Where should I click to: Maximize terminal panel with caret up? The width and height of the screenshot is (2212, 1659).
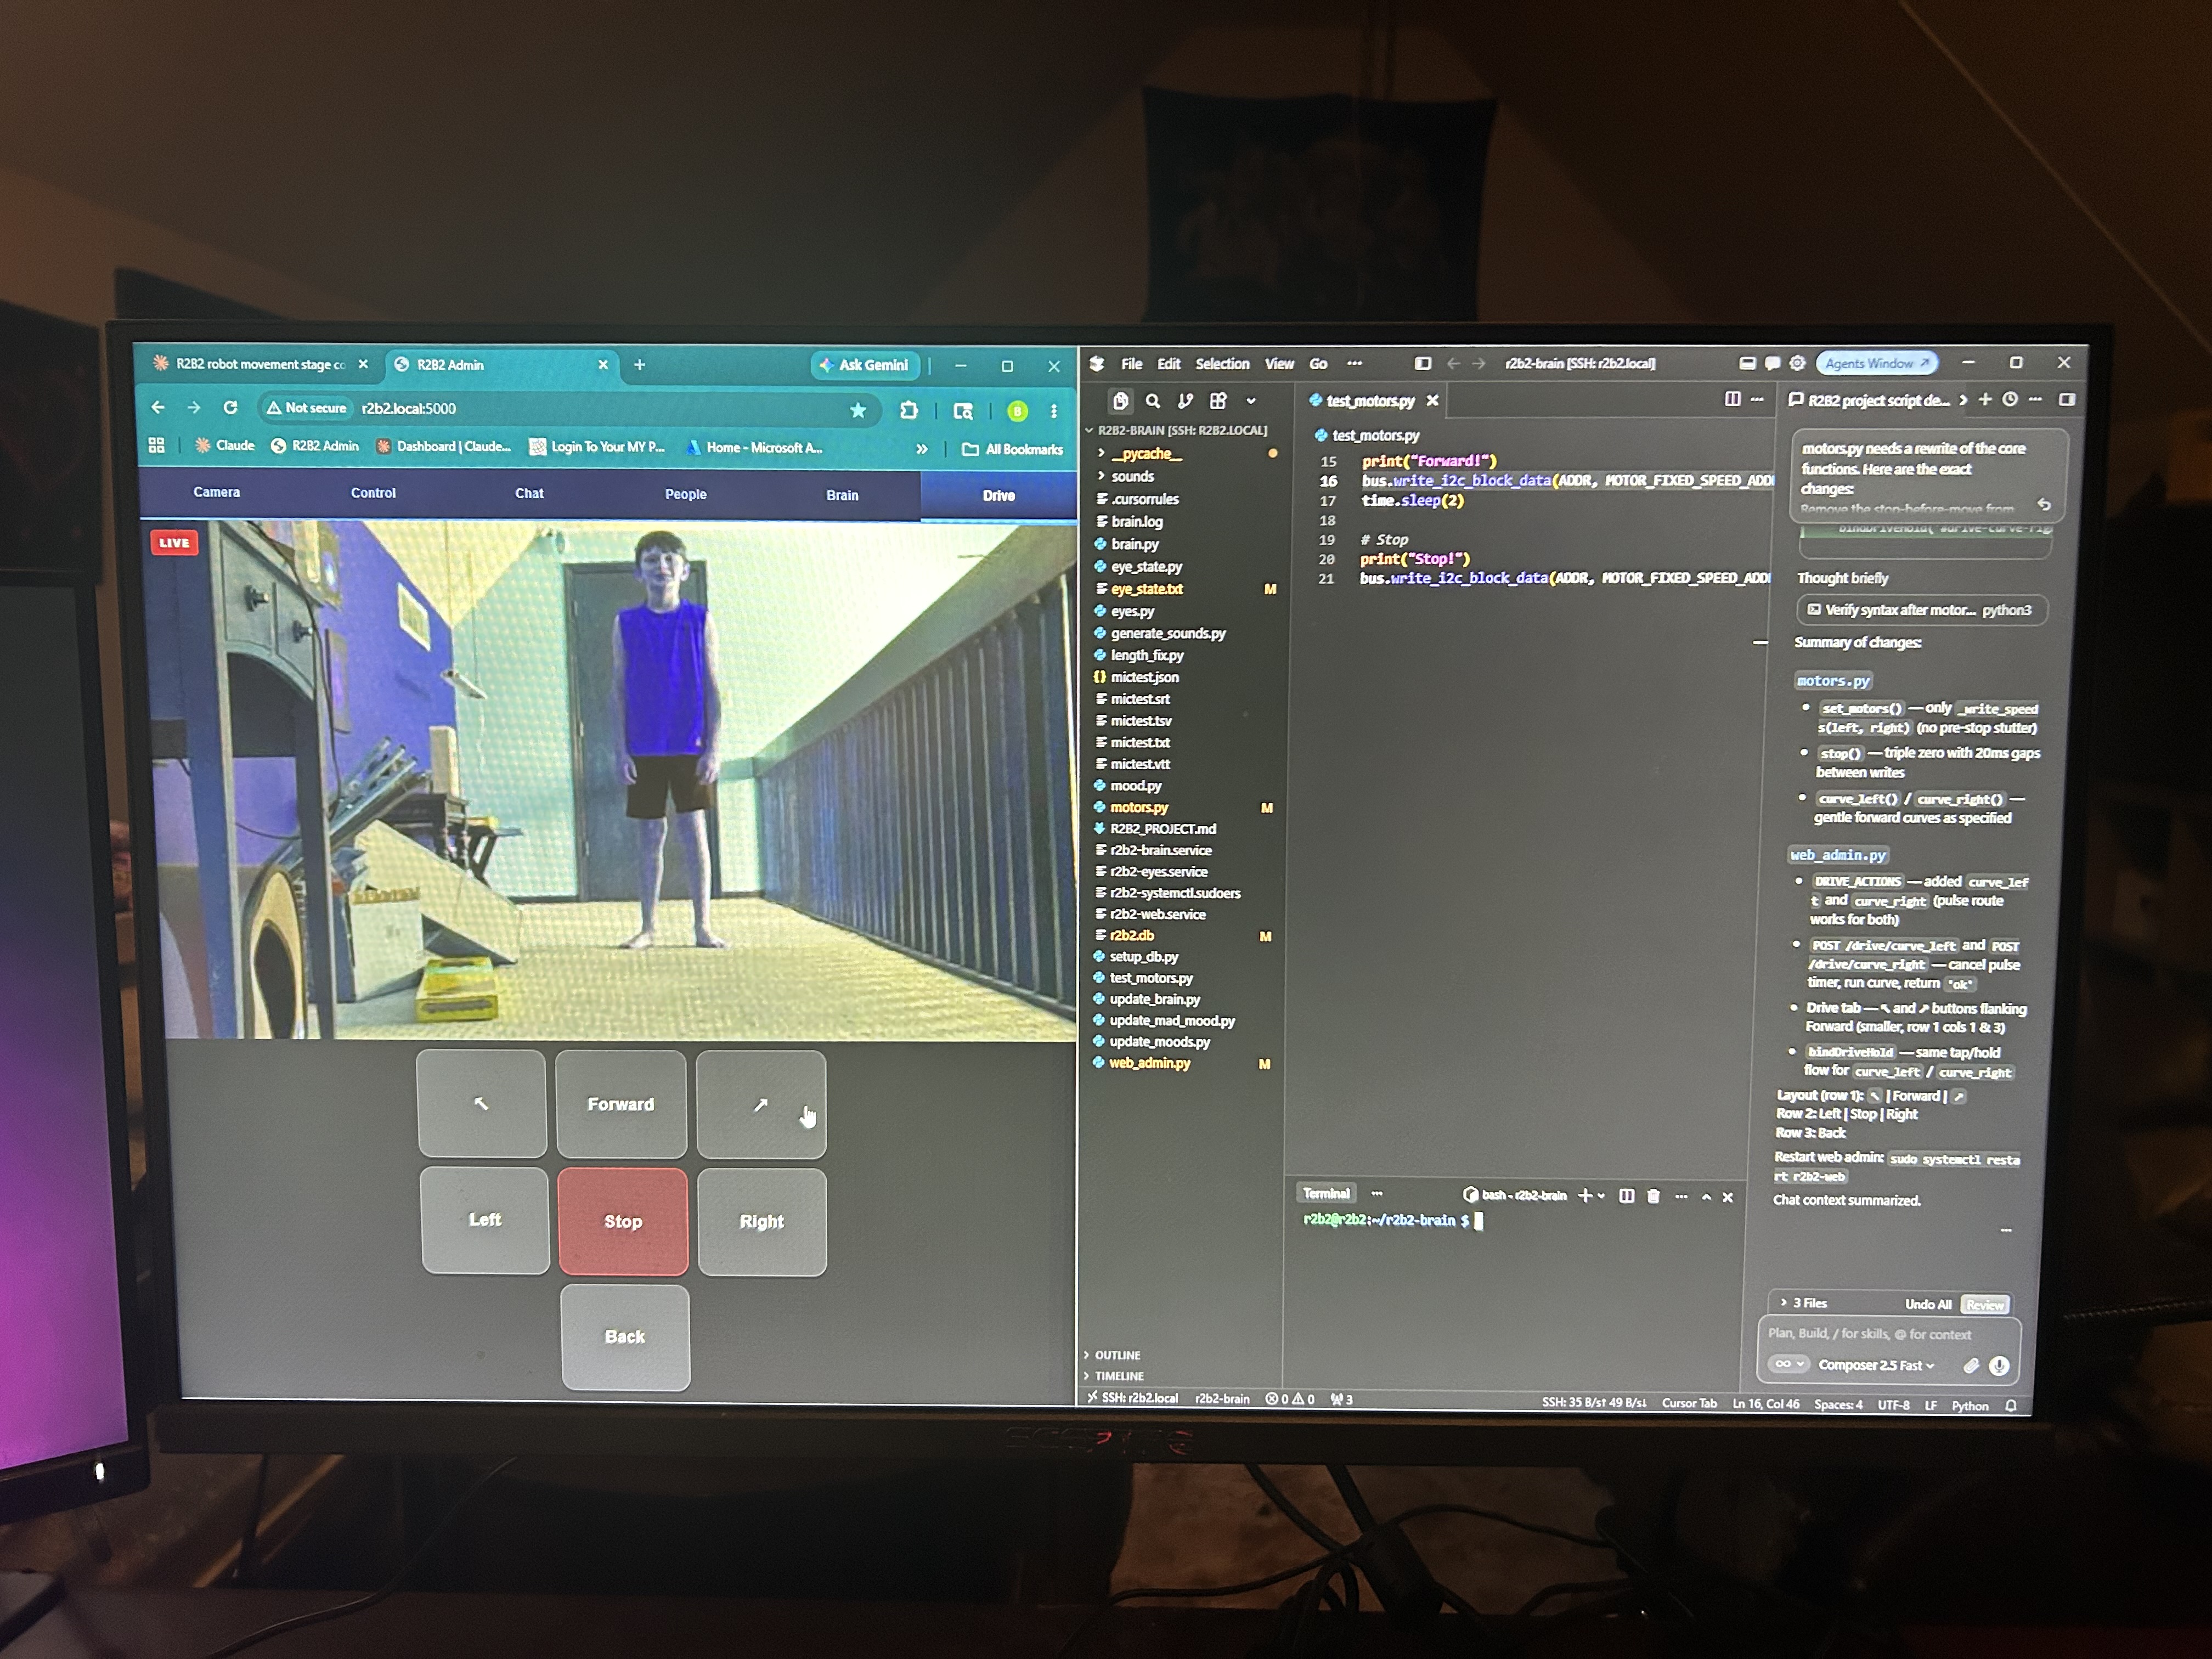pos(1706,1197)
